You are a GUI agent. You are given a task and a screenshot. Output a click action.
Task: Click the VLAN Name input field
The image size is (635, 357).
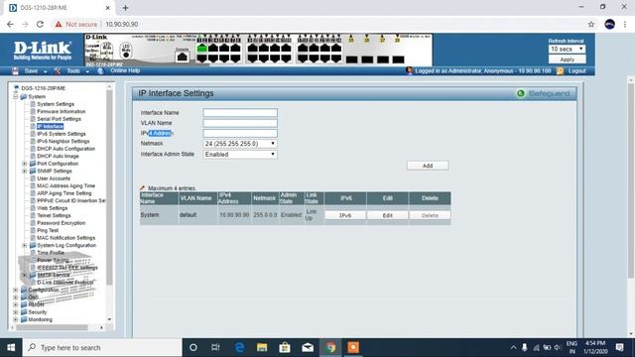tap(240, 123)
